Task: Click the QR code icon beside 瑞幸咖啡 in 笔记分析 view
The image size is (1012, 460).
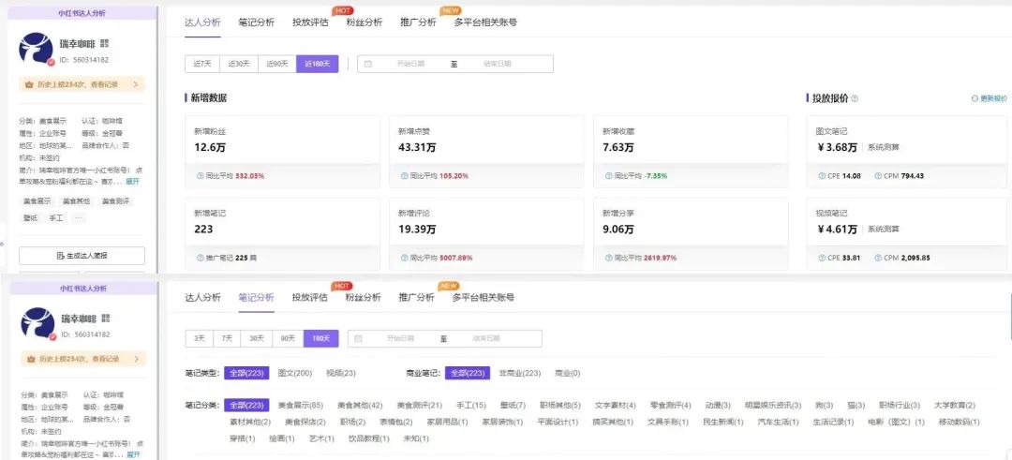Action: [106, 319]
